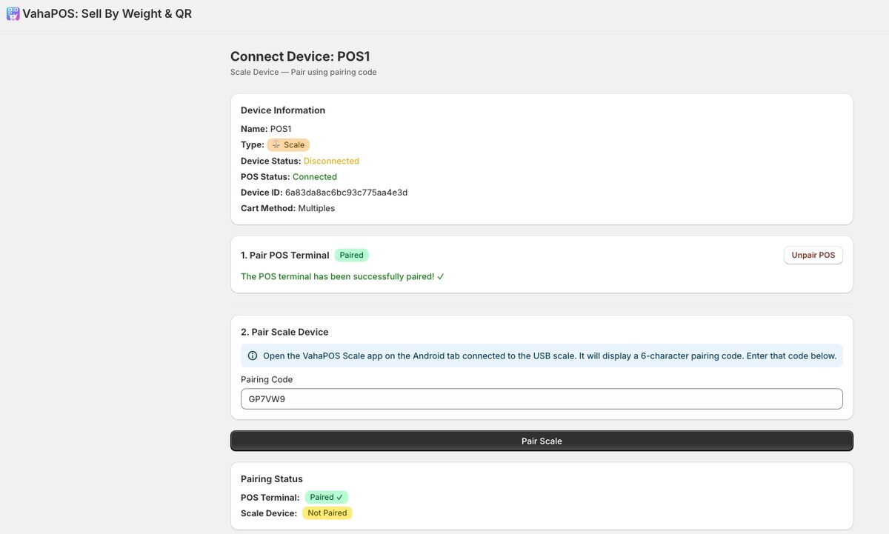Click the Pair Scale button

point(542,441)
